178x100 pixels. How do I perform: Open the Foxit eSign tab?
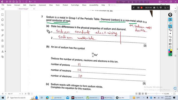75,5
